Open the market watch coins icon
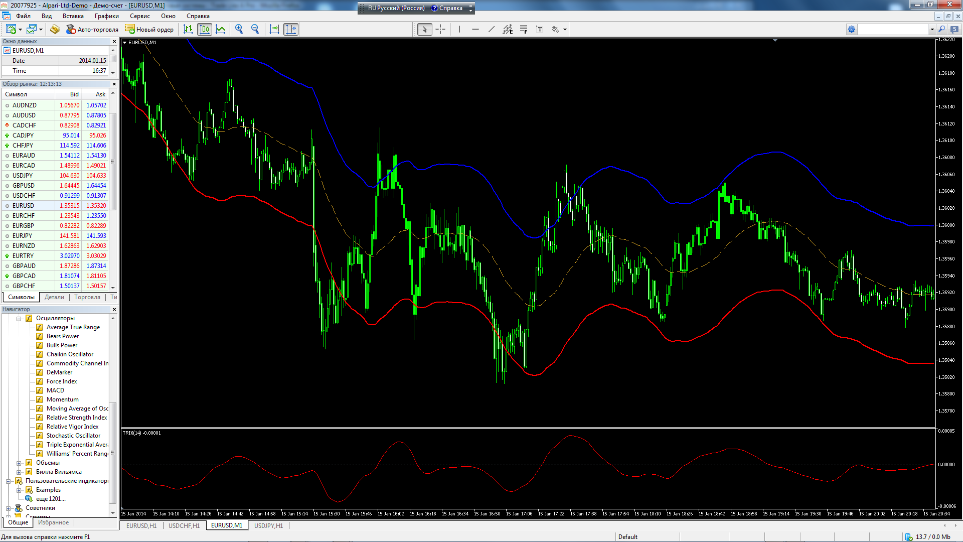 (55, 29)
